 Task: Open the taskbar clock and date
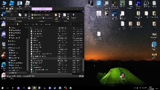click(x=150, y=88)
